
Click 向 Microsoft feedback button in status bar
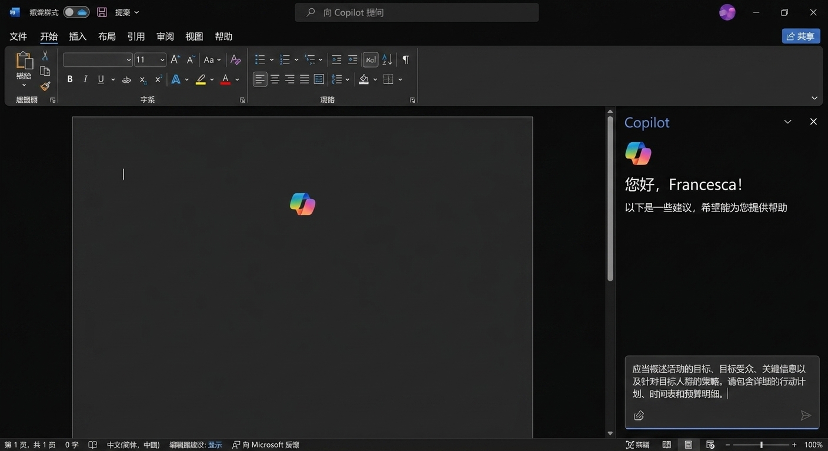click(x=266, y=445)
